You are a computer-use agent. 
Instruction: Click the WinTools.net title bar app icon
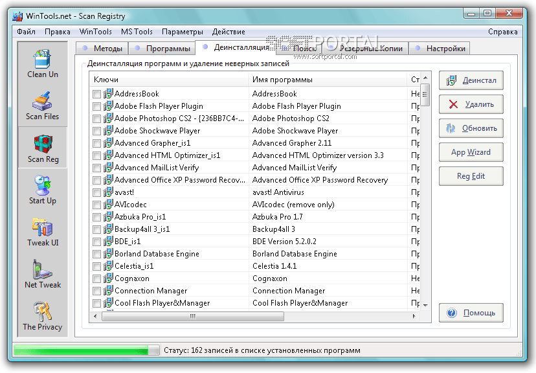(x=17, y=16)
